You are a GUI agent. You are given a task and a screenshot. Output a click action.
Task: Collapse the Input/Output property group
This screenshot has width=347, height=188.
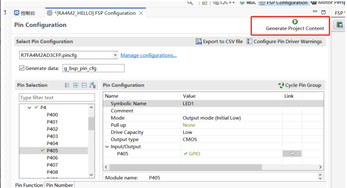pos(107,147)
